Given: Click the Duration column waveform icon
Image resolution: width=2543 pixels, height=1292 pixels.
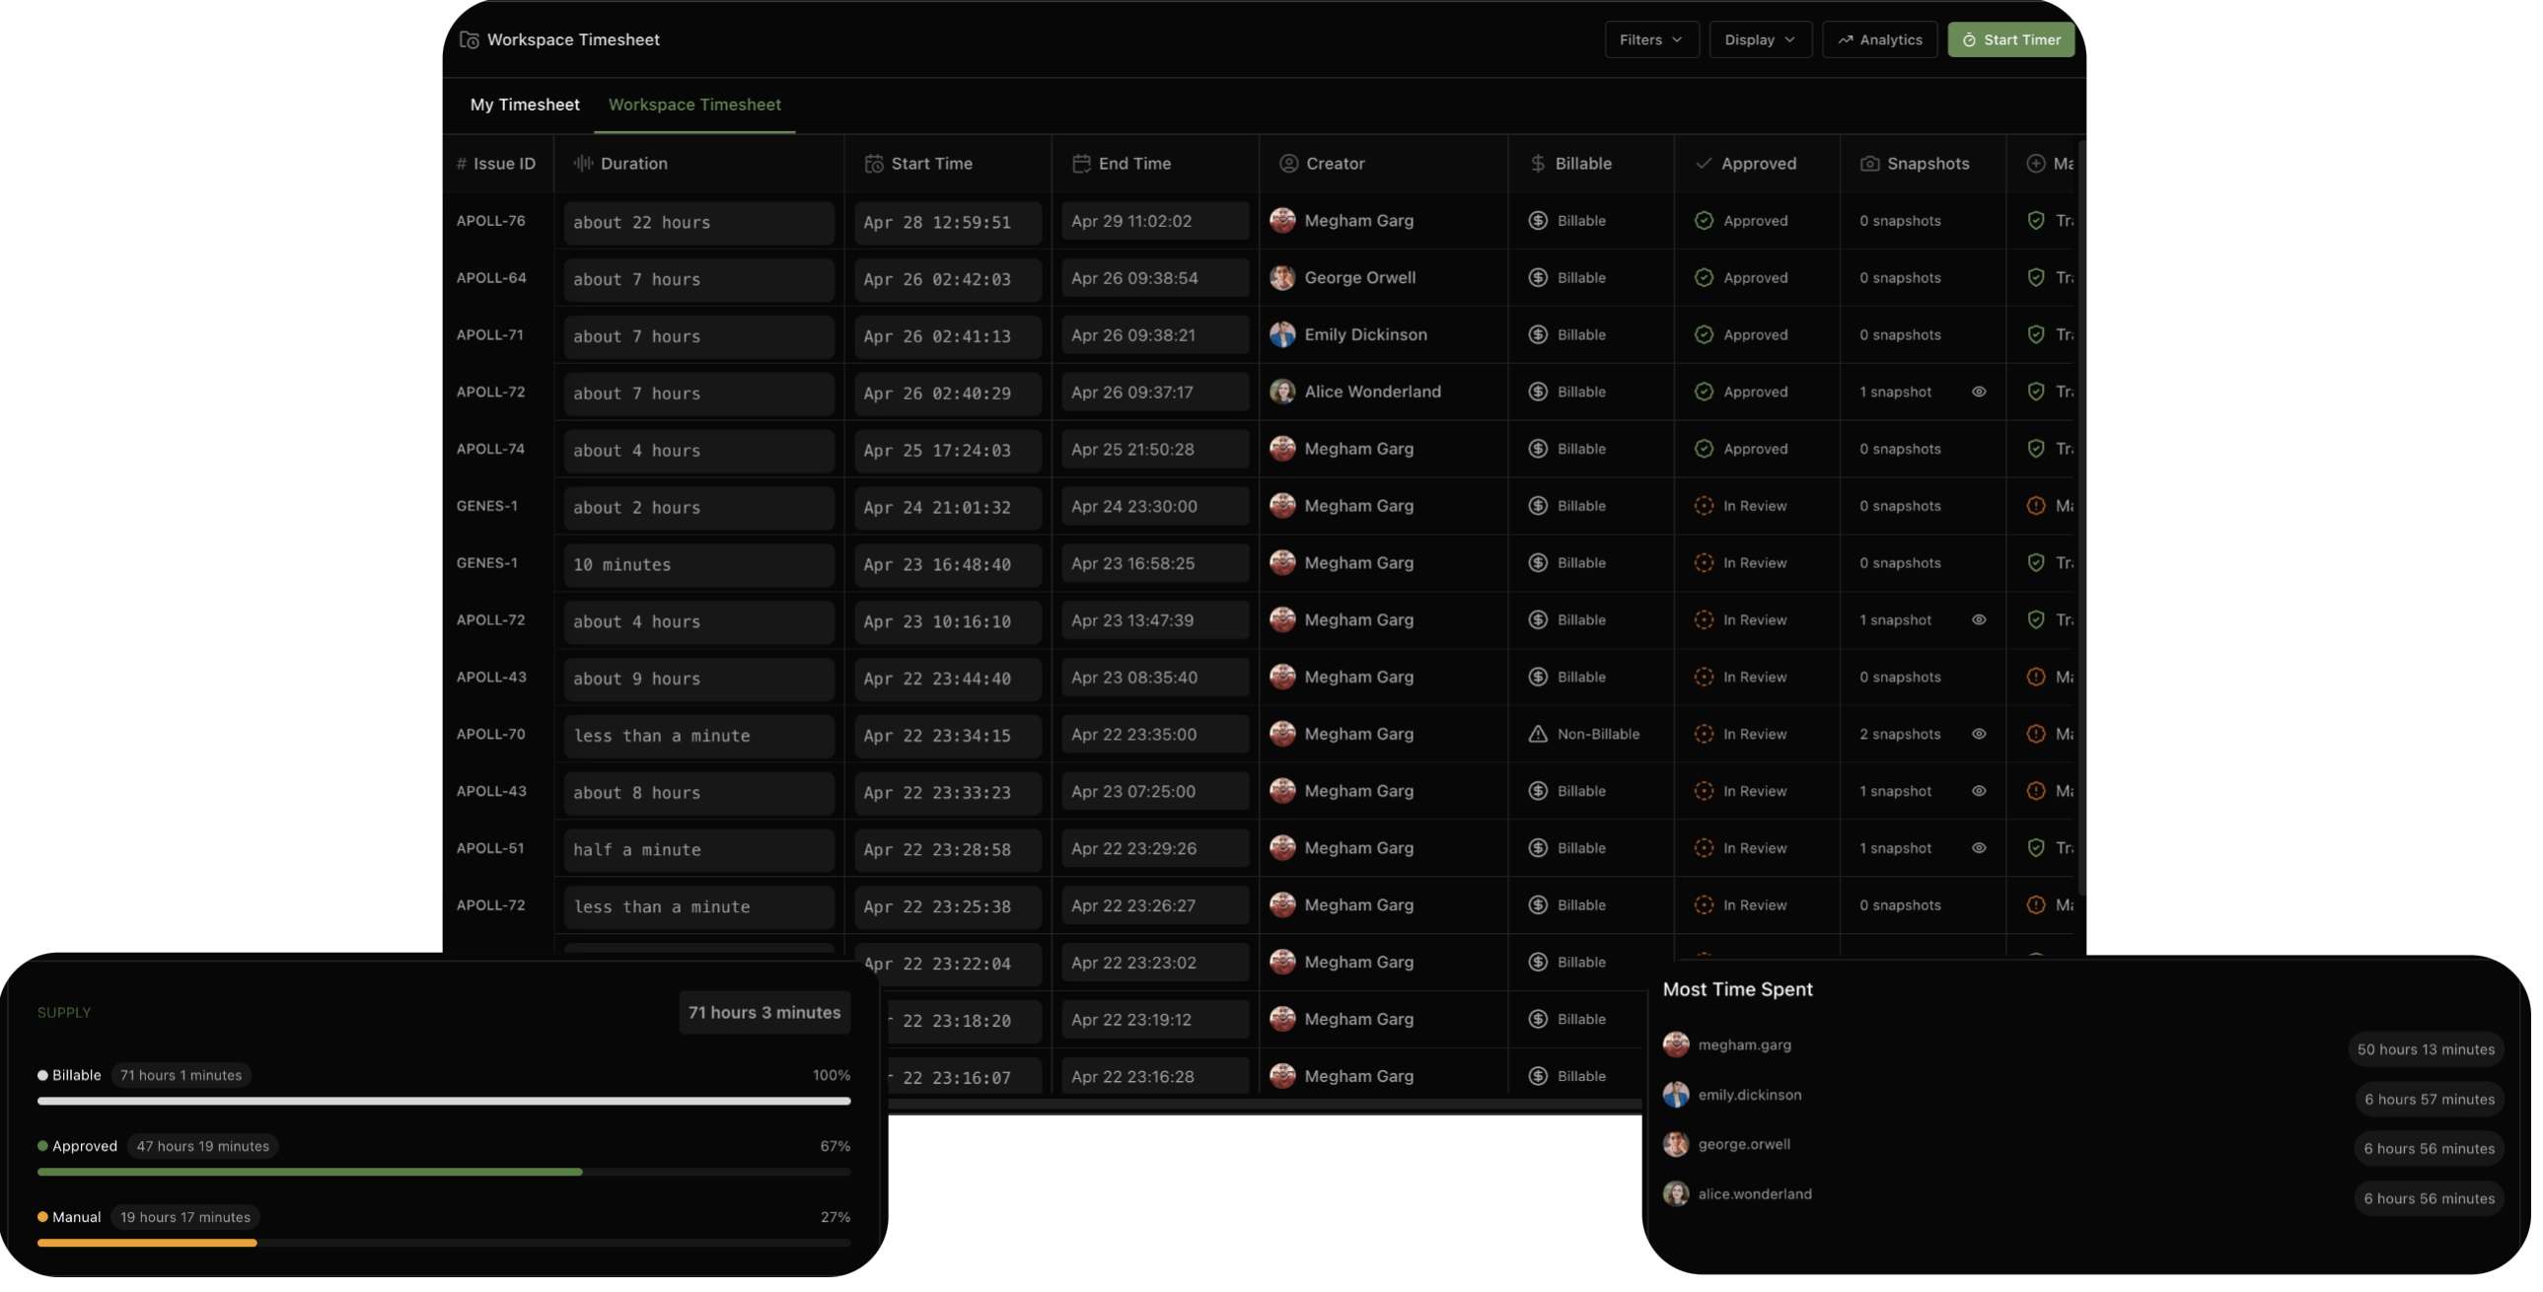Looking at the screenshot, I should (x=583, y=164).
